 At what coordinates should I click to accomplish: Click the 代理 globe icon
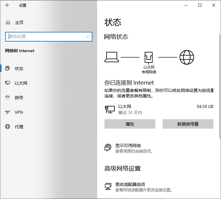(x=8, y=126)
